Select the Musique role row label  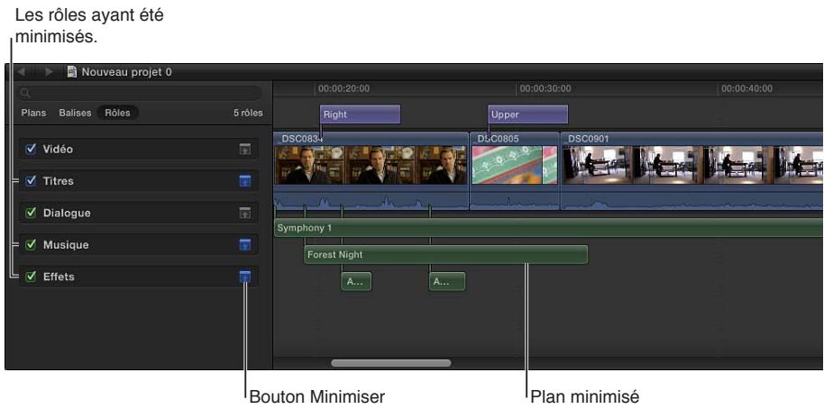[x=66, y=245]
